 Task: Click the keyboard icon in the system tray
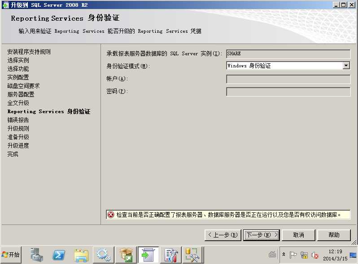[x=272, y=254]
